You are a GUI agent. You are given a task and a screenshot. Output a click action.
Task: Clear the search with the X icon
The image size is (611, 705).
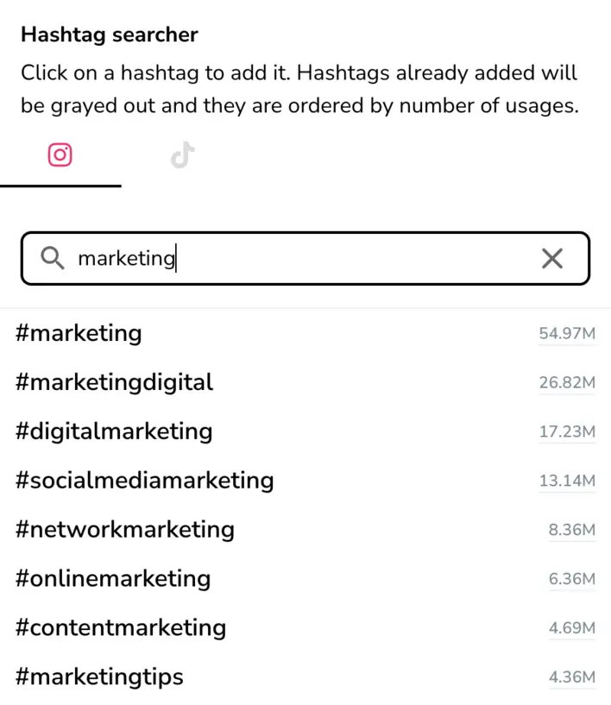point(552,258)
